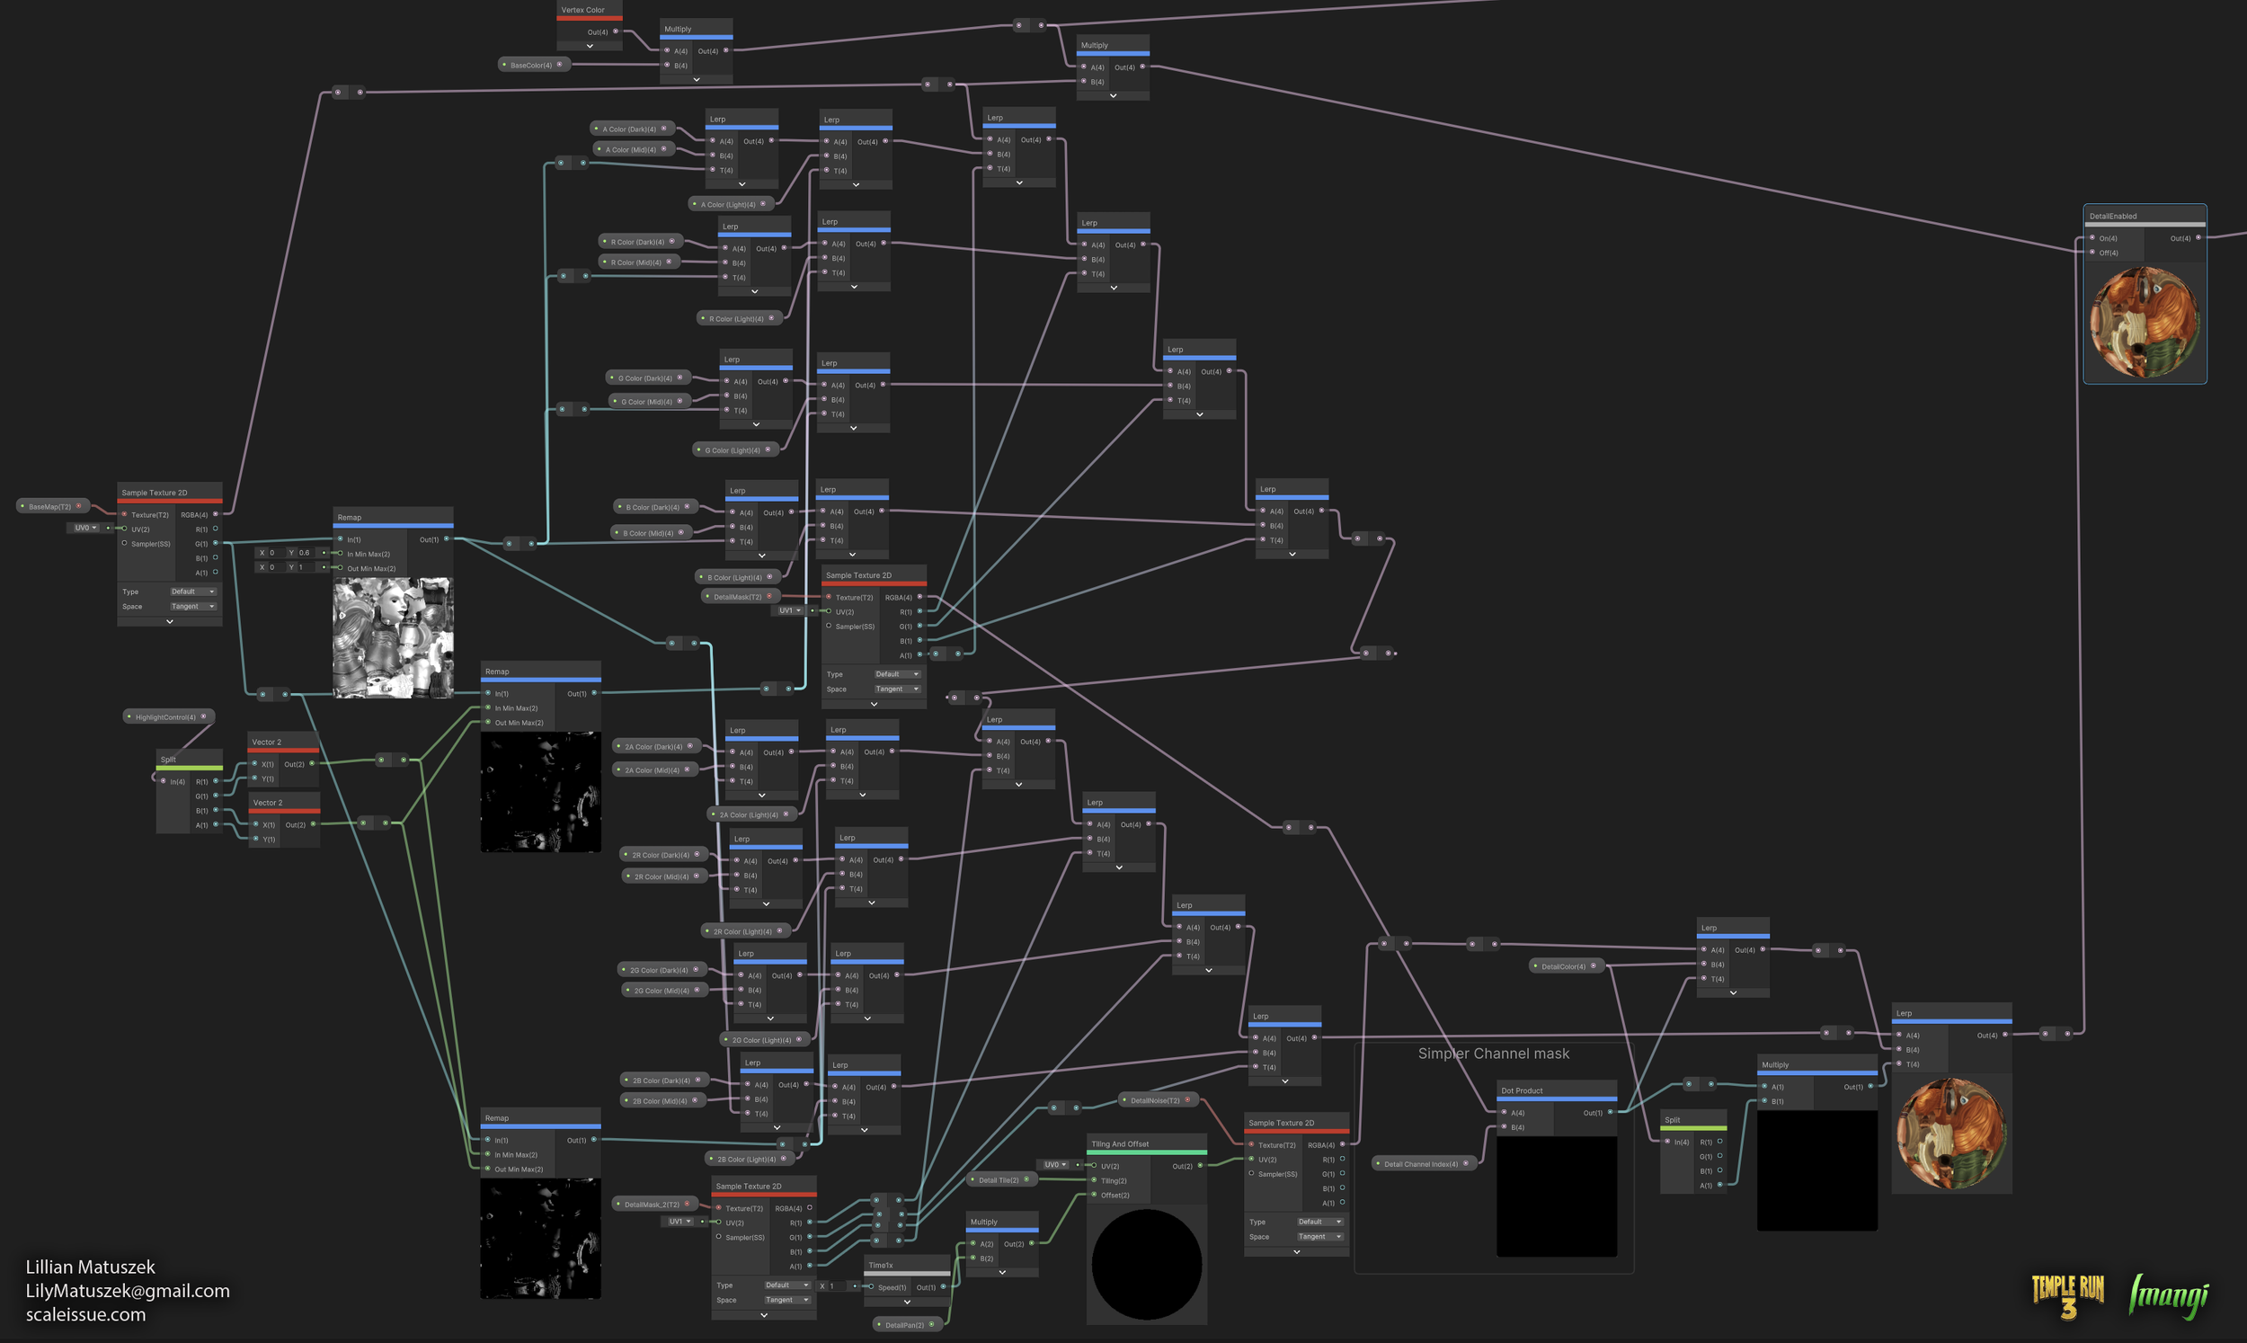Click the Tiling And Offset Out(2) output port
The width and height of the screenshot is (2247, 1343).
click(1201, 1166)
